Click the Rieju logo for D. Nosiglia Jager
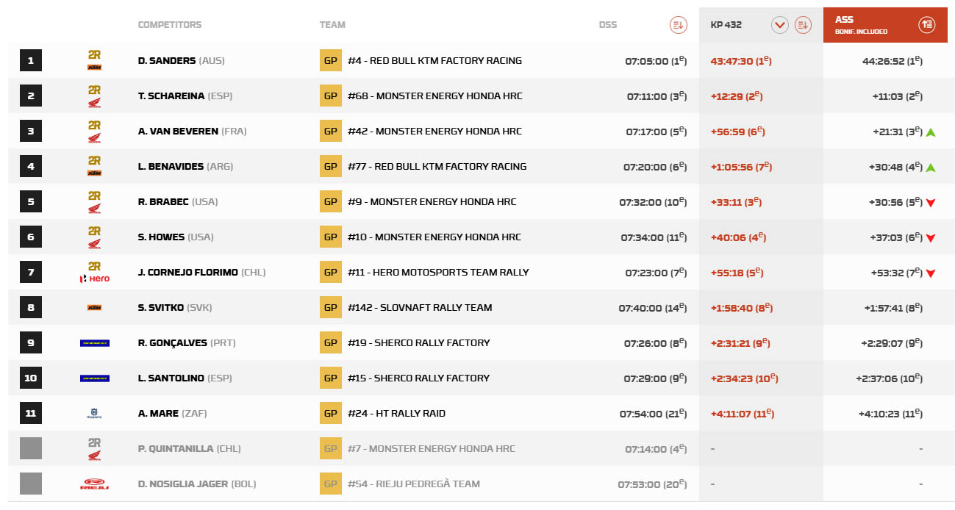 (94, 484)
